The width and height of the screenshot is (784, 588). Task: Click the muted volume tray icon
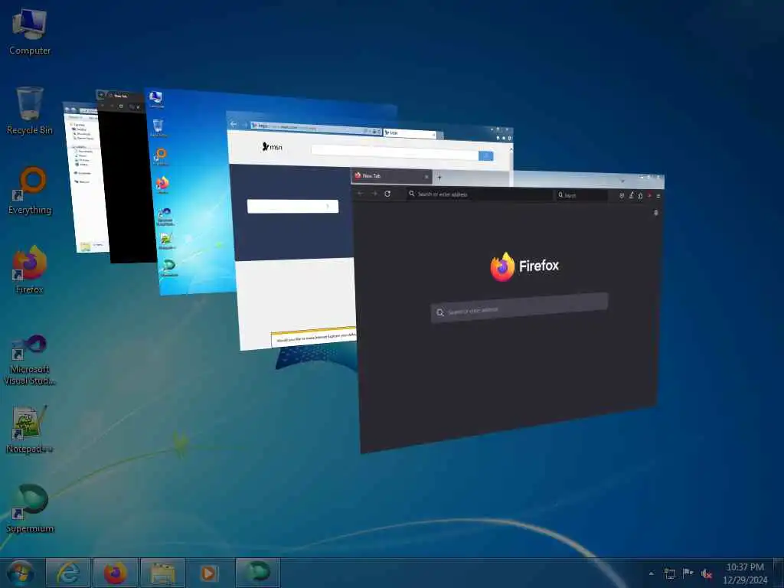click(x=707, y=573)
